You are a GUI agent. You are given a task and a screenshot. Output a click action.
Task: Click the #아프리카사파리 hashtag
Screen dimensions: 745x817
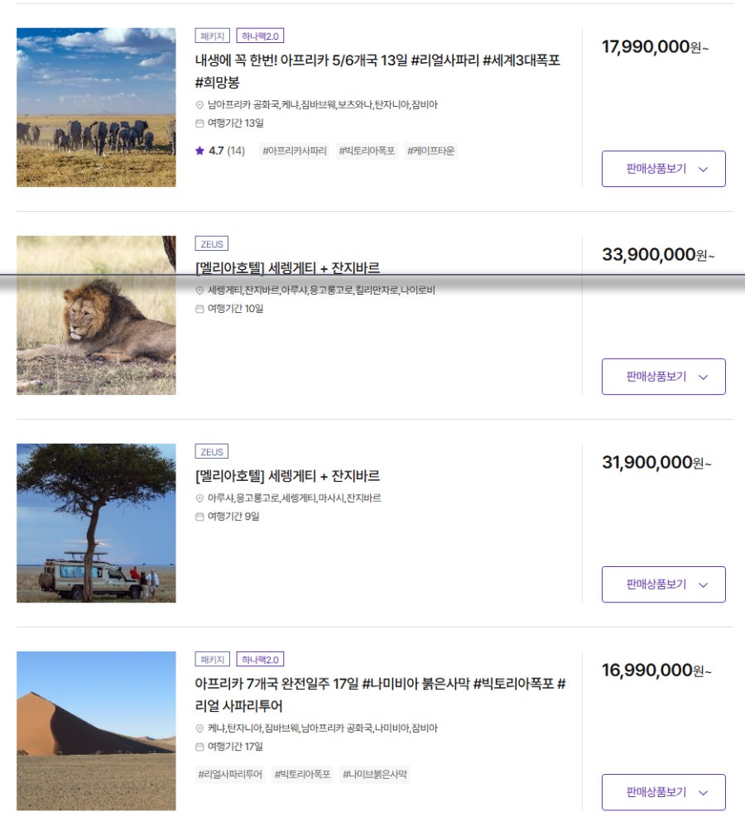(x=295, y=151)
